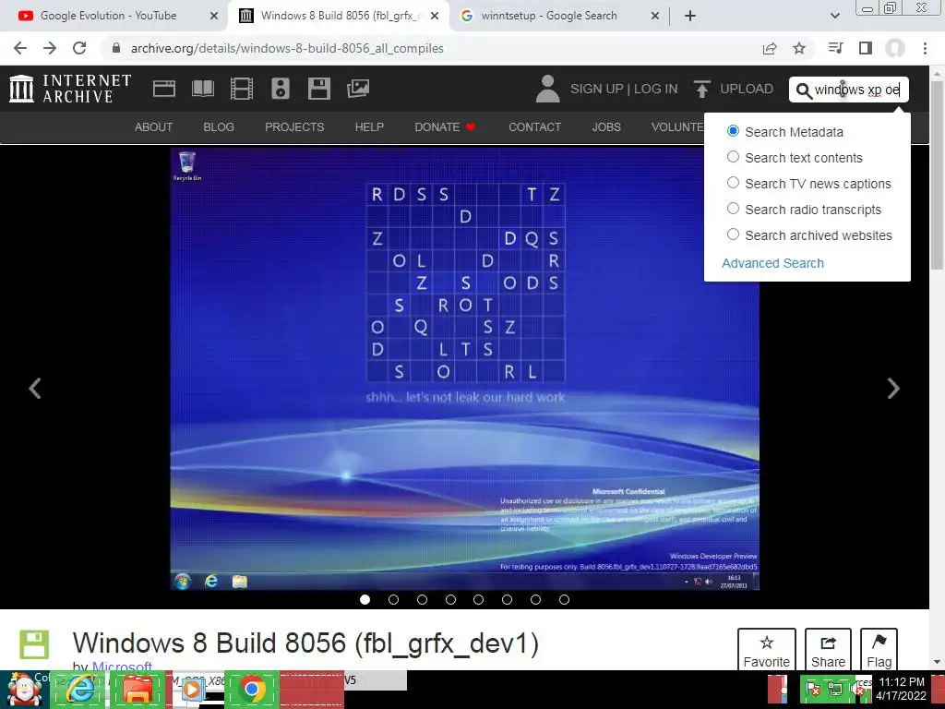
Task: Click the Windows 8 screenshot image
Action: 465,369
